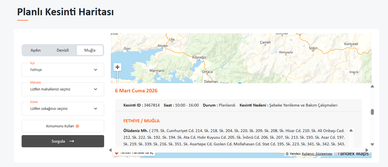Screen dimensions: 388x167
Task: Click Kesinti Nedeni Şebeke Yenileme text
Action: (288, 105)
